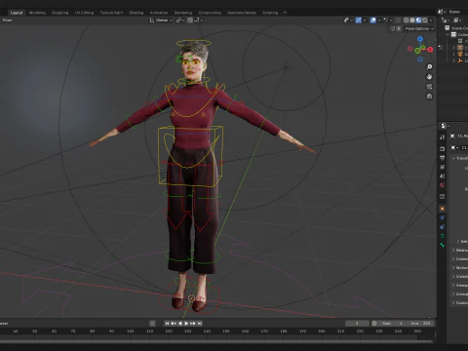Click the viewport zoom magnifier icon
The image size is (468, 351).
tap(429, 66)
